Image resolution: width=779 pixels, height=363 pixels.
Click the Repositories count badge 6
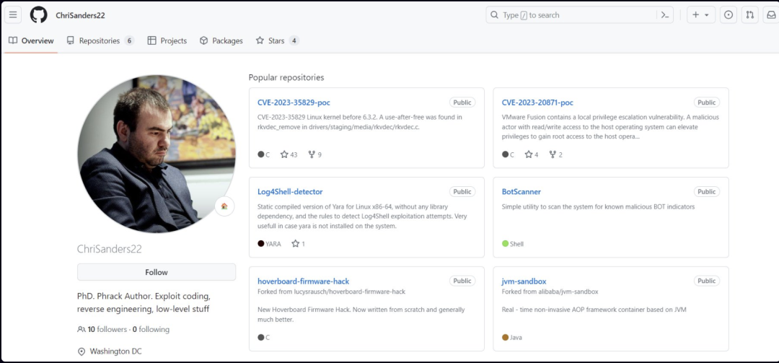click(x=129, y=41)
